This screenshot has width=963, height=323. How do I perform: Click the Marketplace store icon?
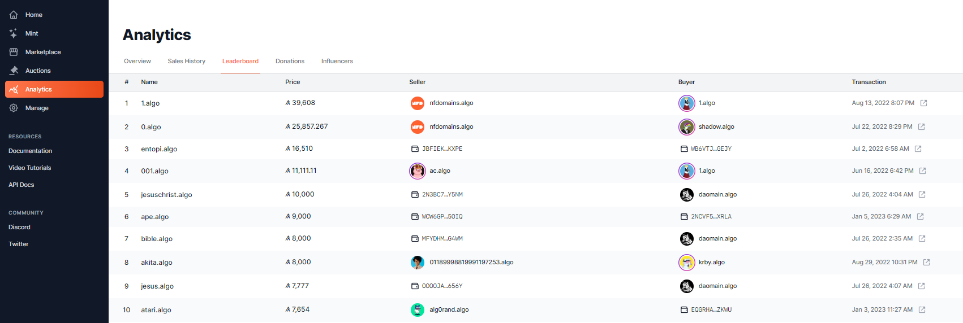[14, 52]
